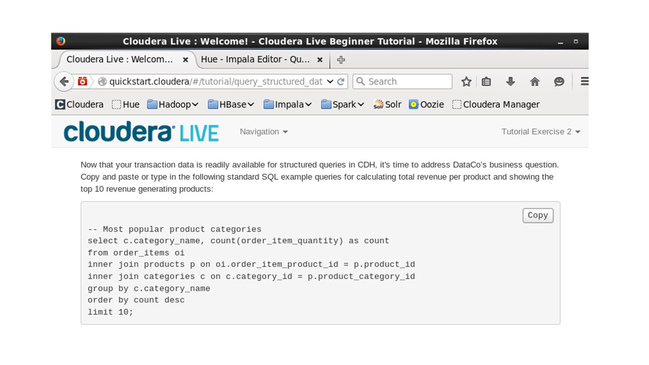Open the Solr bookmark
The width and height of the screenshot is (649, 365).
387,104
